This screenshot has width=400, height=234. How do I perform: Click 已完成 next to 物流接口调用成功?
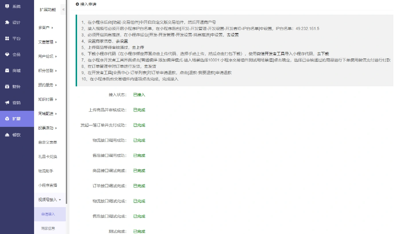(139, 140)
